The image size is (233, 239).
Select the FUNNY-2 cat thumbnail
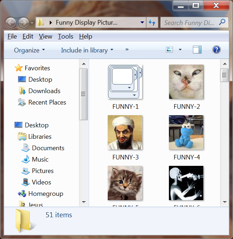click(186, 82)
